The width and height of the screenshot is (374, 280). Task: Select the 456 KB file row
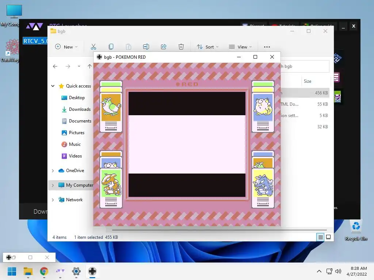(305, 93)
